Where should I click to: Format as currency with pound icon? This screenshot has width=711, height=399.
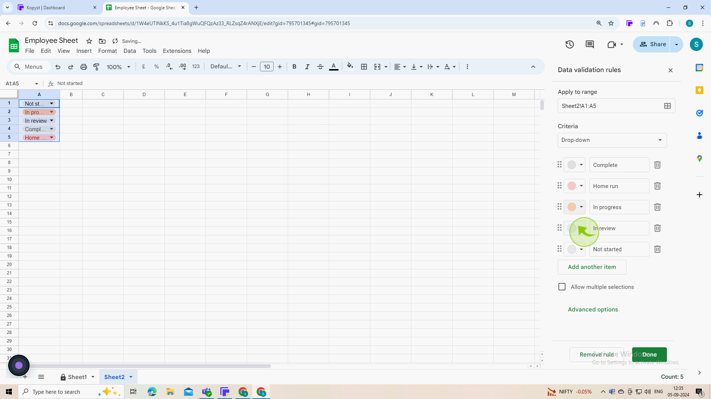(144, 67)
